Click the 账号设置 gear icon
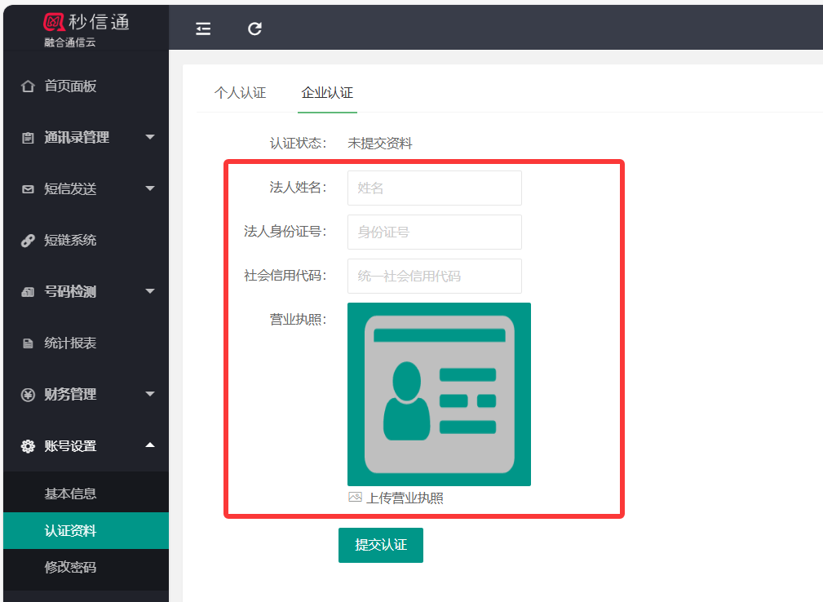 [x=28, y=446]
